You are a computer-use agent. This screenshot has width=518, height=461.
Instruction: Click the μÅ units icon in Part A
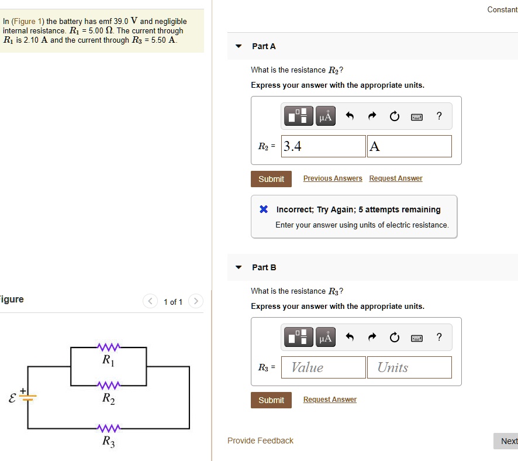[325, 116]
